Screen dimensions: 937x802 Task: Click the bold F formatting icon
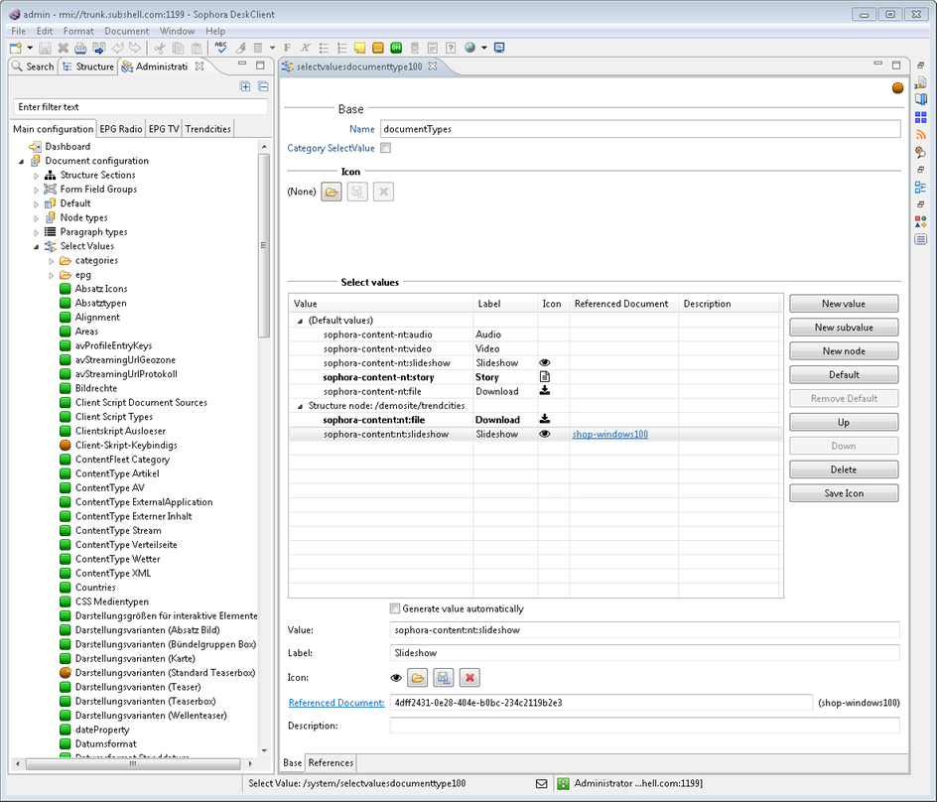click(x=288, y=48)
